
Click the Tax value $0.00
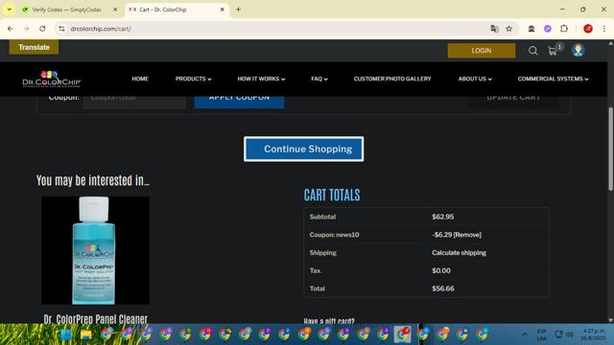441,270
